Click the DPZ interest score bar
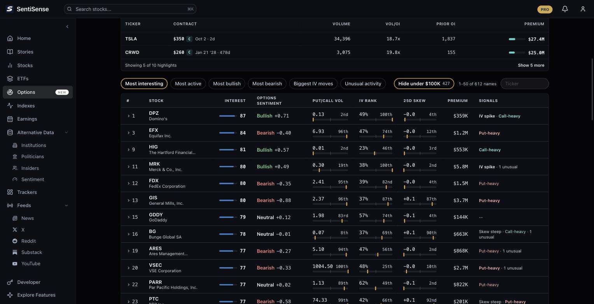 click(228, 116)
